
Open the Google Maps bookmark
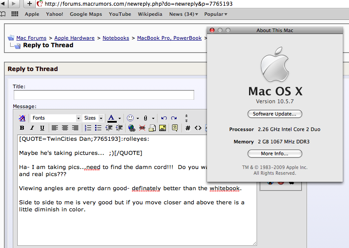[86, 14]
